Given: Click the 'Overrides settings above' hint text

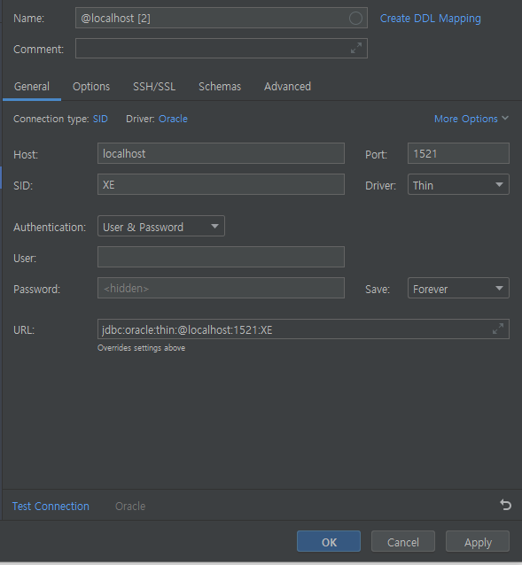Looking at the screenshot, I should point(141,348).
